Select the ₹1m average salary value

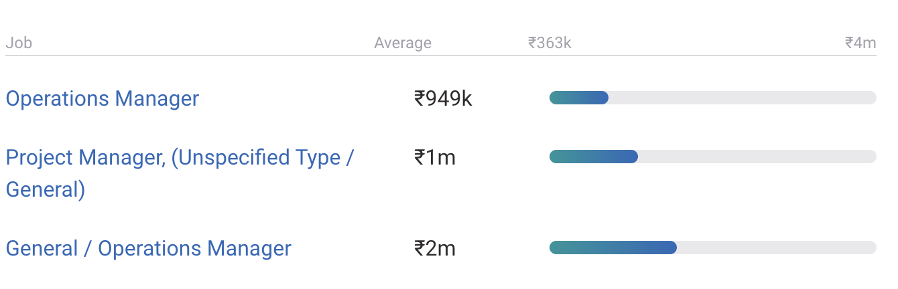pyautogui.click(x=435, y=157)
